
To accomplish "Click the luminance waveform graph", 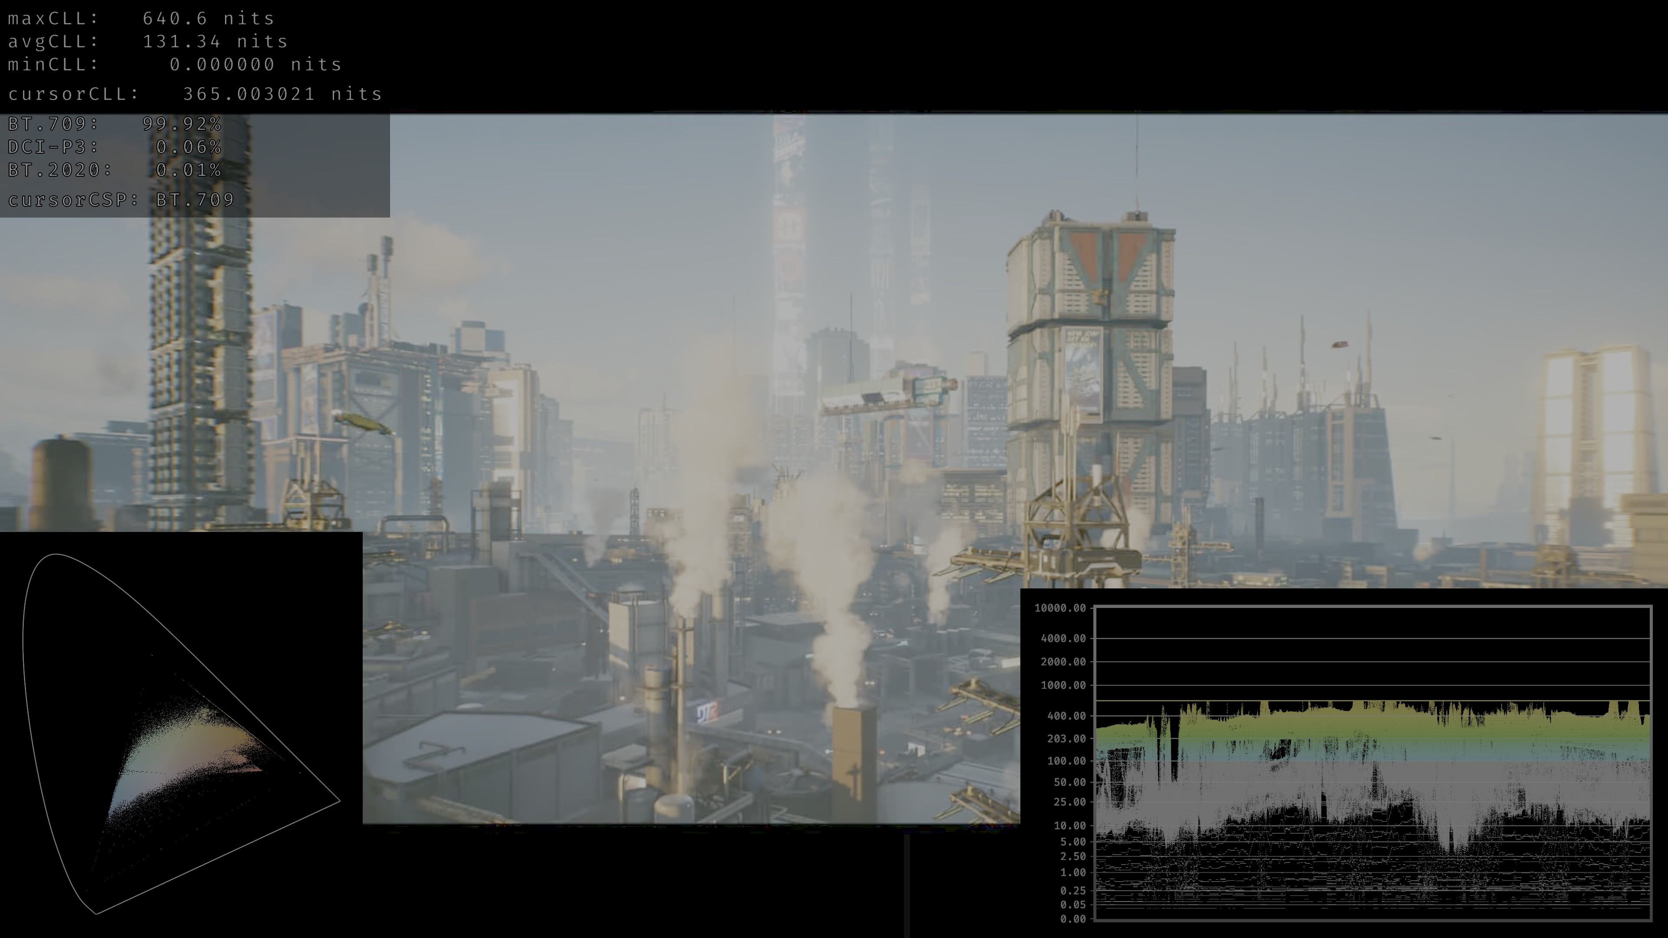I will [x=1373, y=763].
